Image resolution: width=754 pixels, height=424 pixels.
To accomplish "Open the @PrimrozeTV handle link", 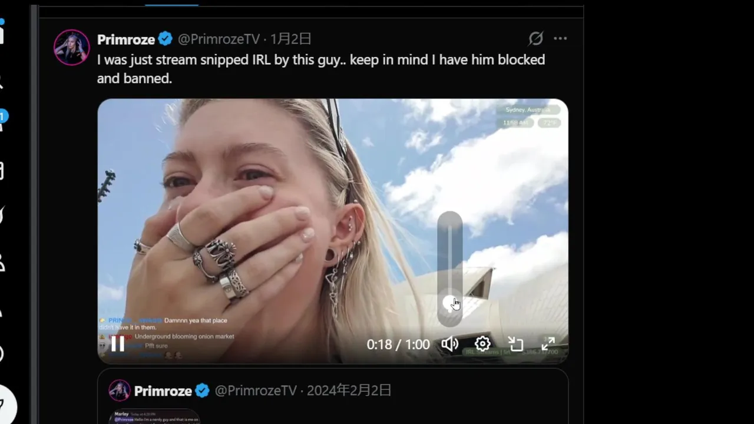I will pos(219,39).
